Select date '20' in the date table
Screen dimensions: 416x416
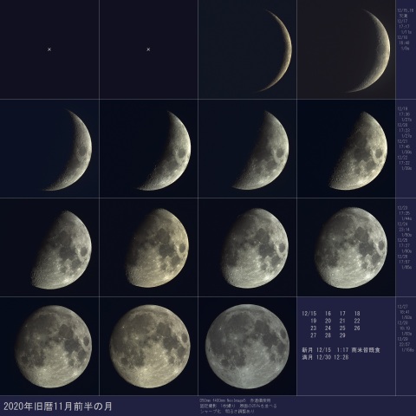pos(328,321)
